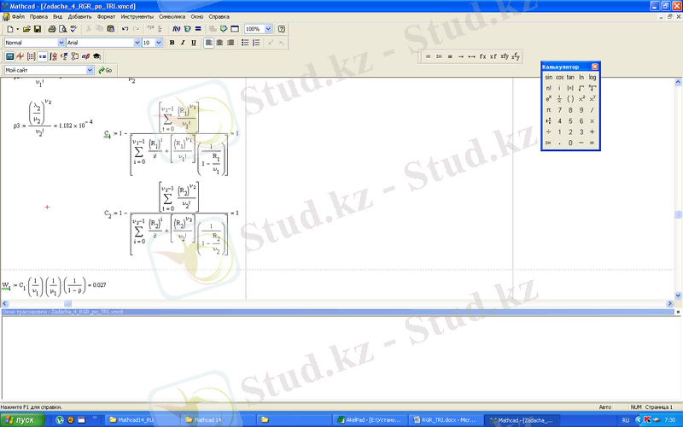683x427 pixels.
Task: Toggle align center
Action: point(219,43)
